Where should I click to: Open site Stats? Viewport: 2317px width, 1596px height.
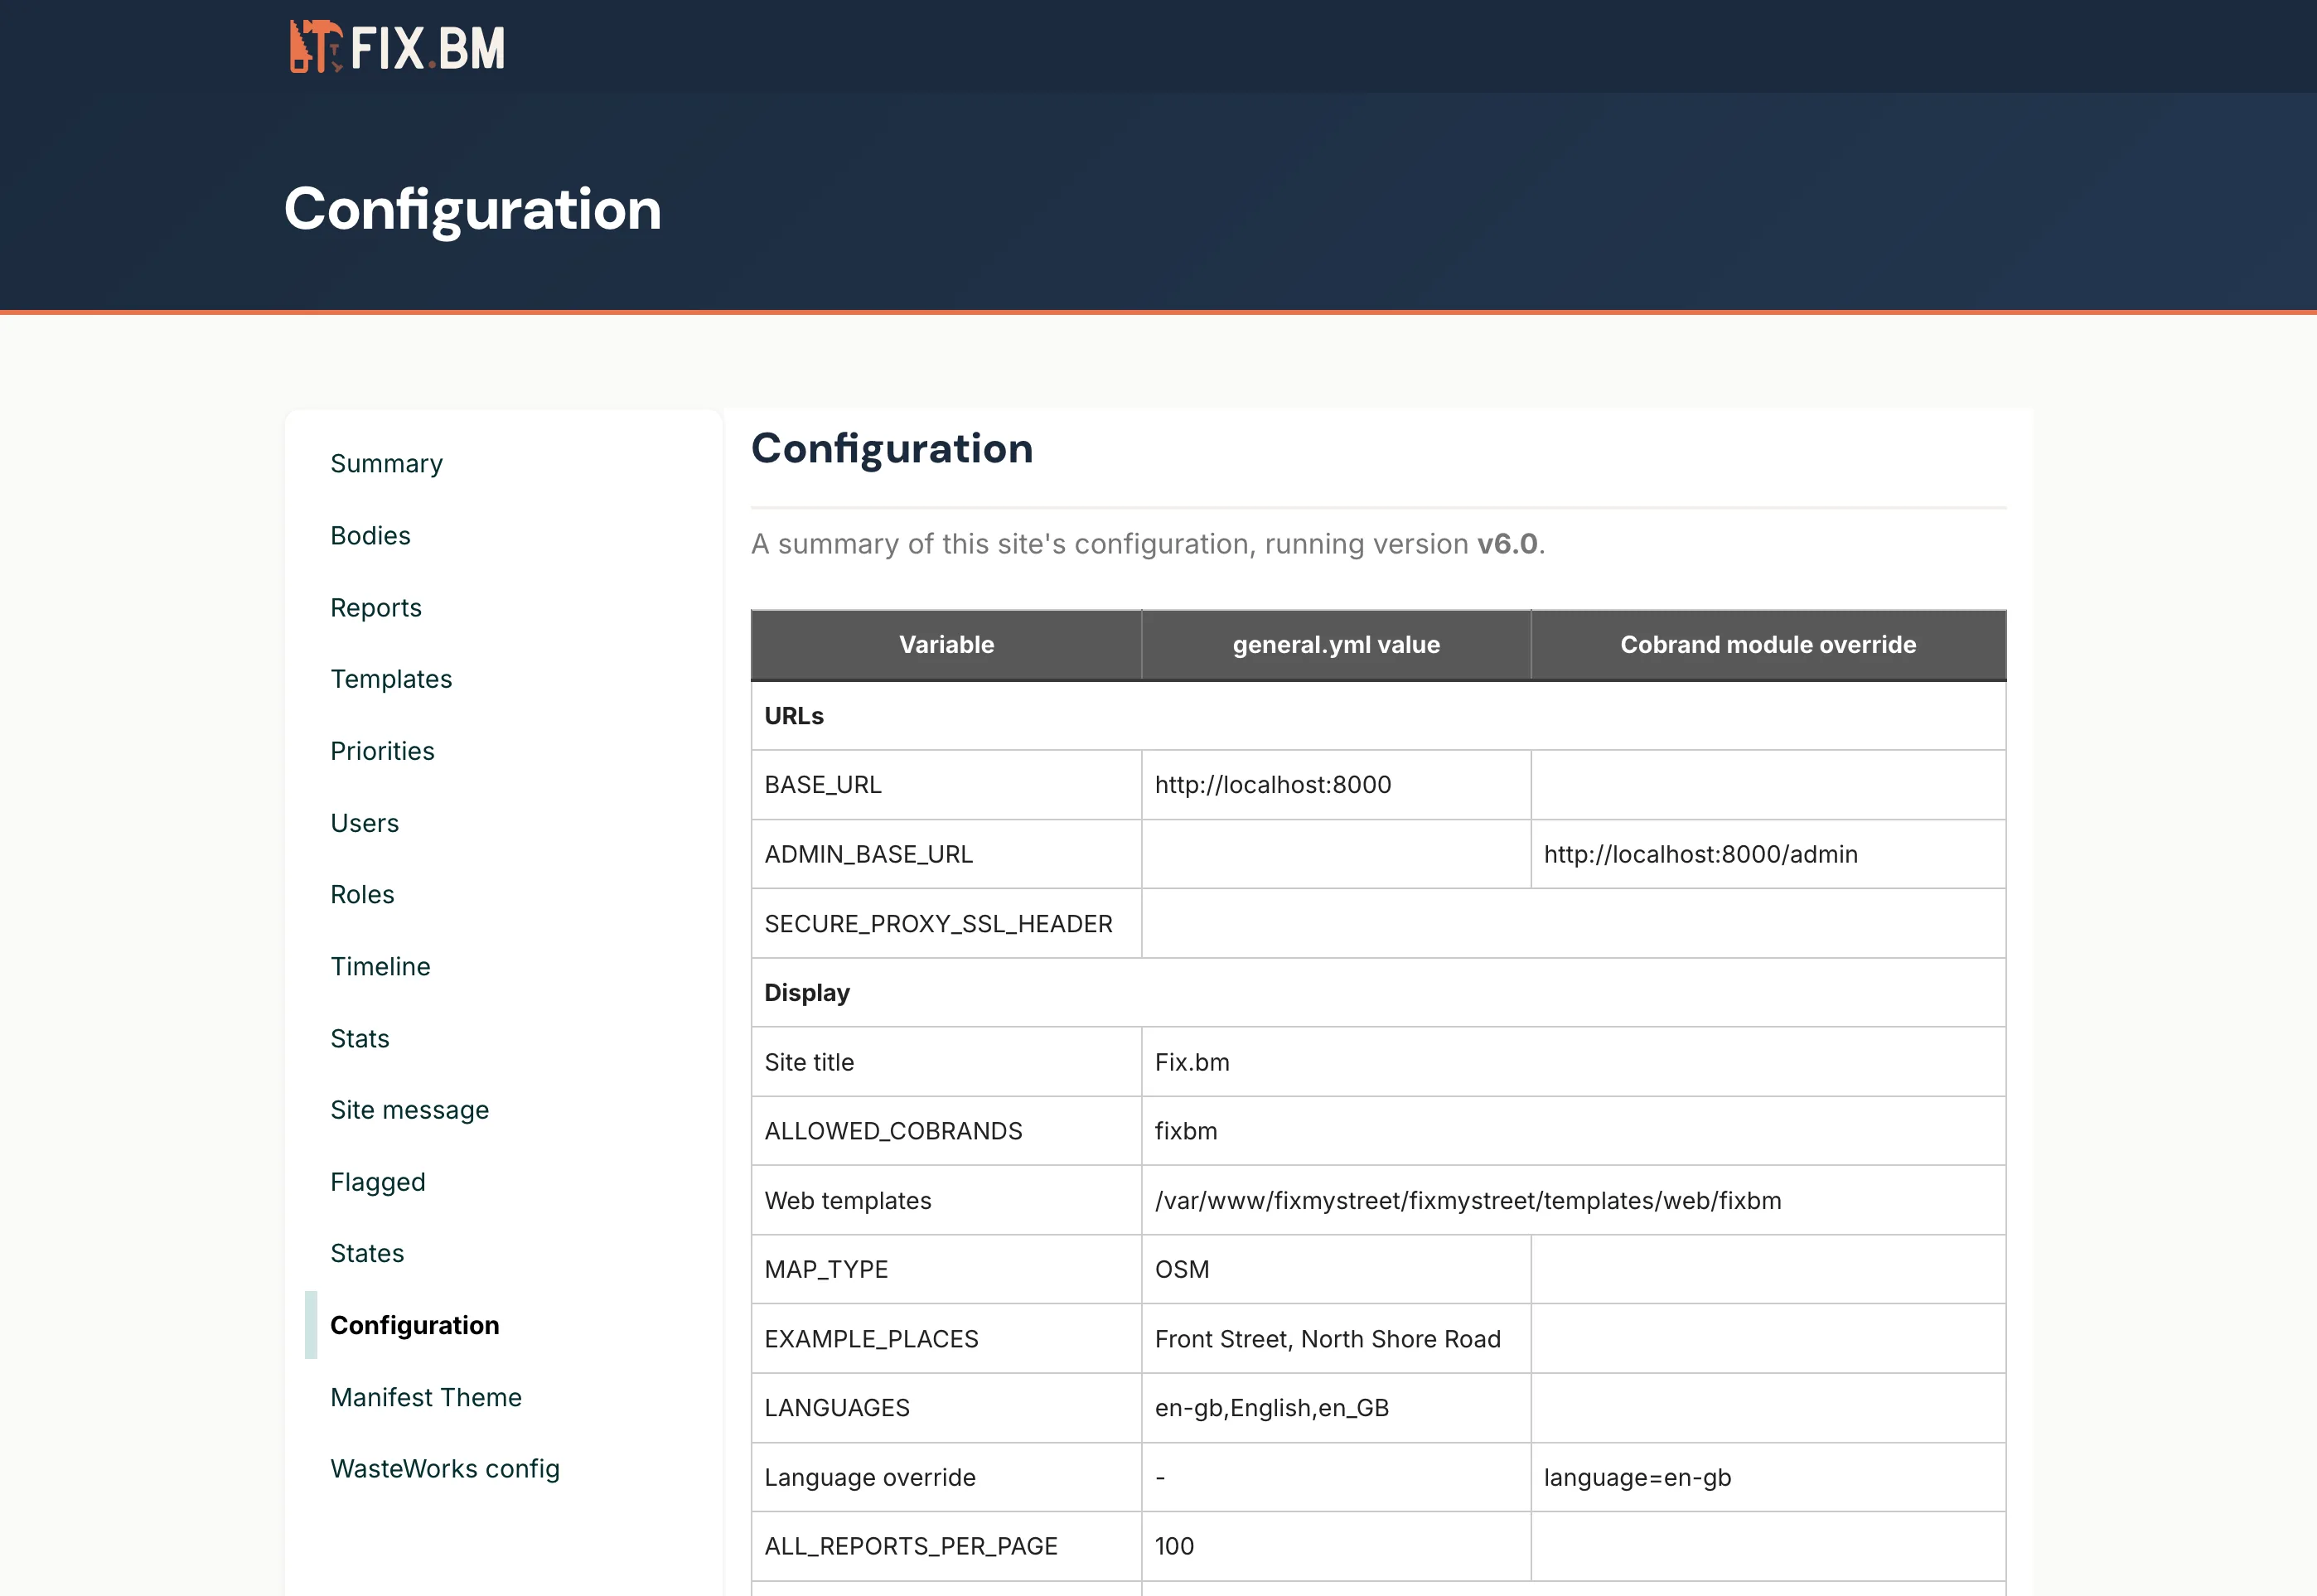point(359,1038)
